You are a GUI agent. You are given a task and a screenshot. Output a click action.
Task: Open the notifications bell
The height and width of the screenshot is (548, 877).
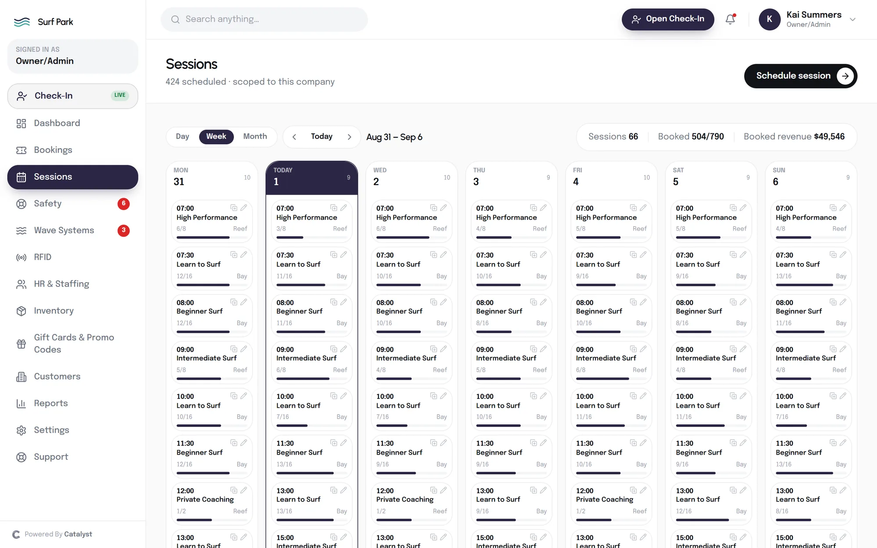pos(730,19)
